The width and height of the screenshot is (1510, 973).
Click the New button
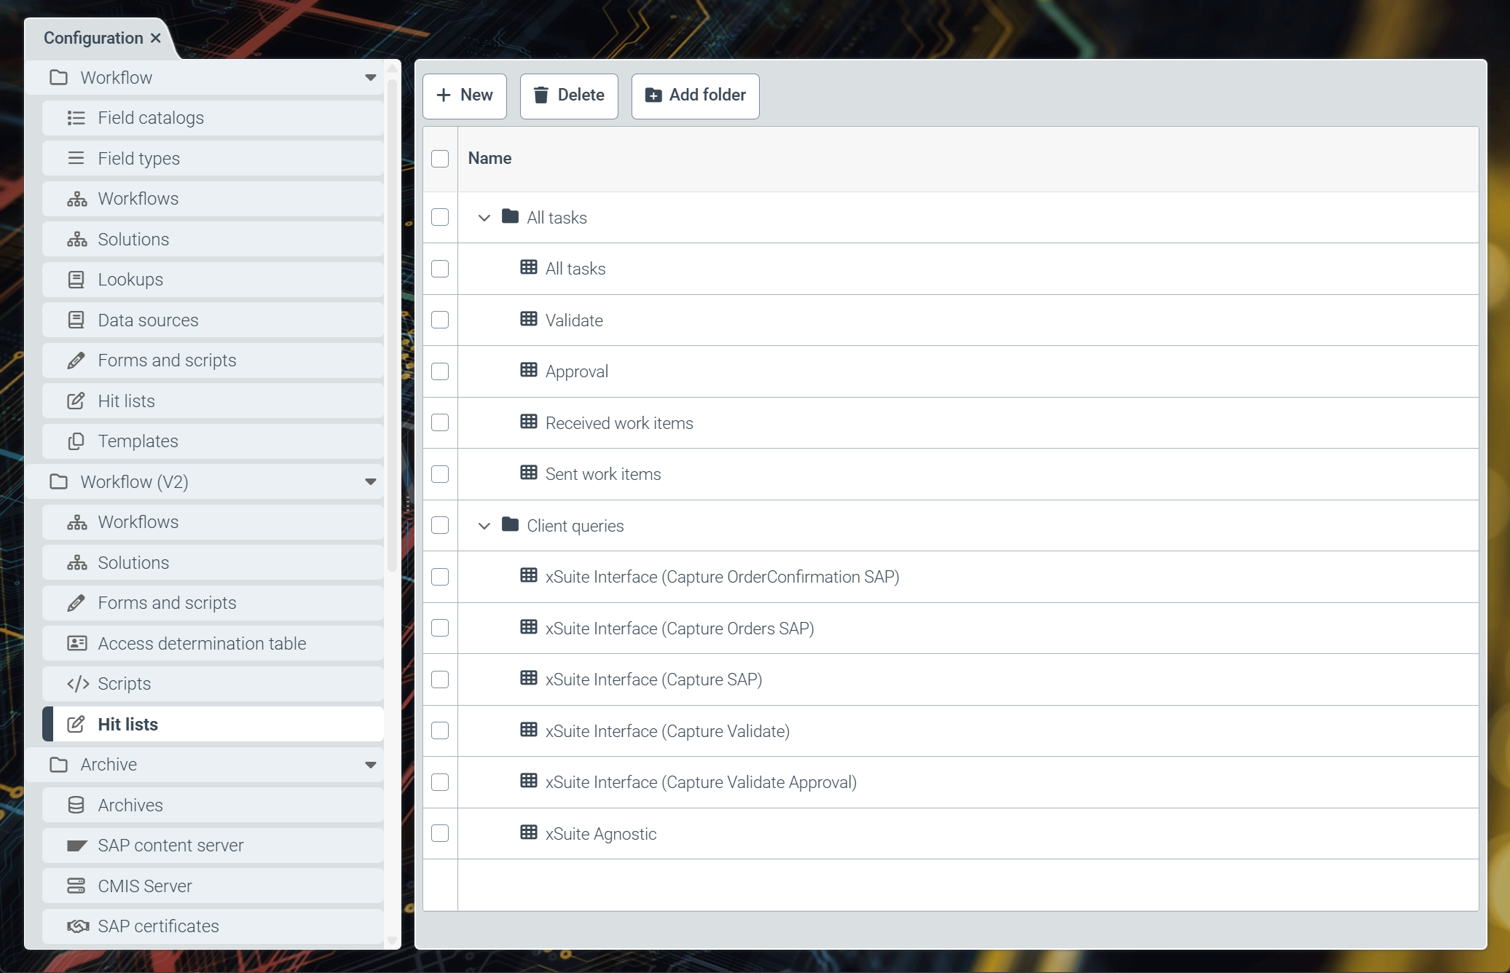pos(465,95)
